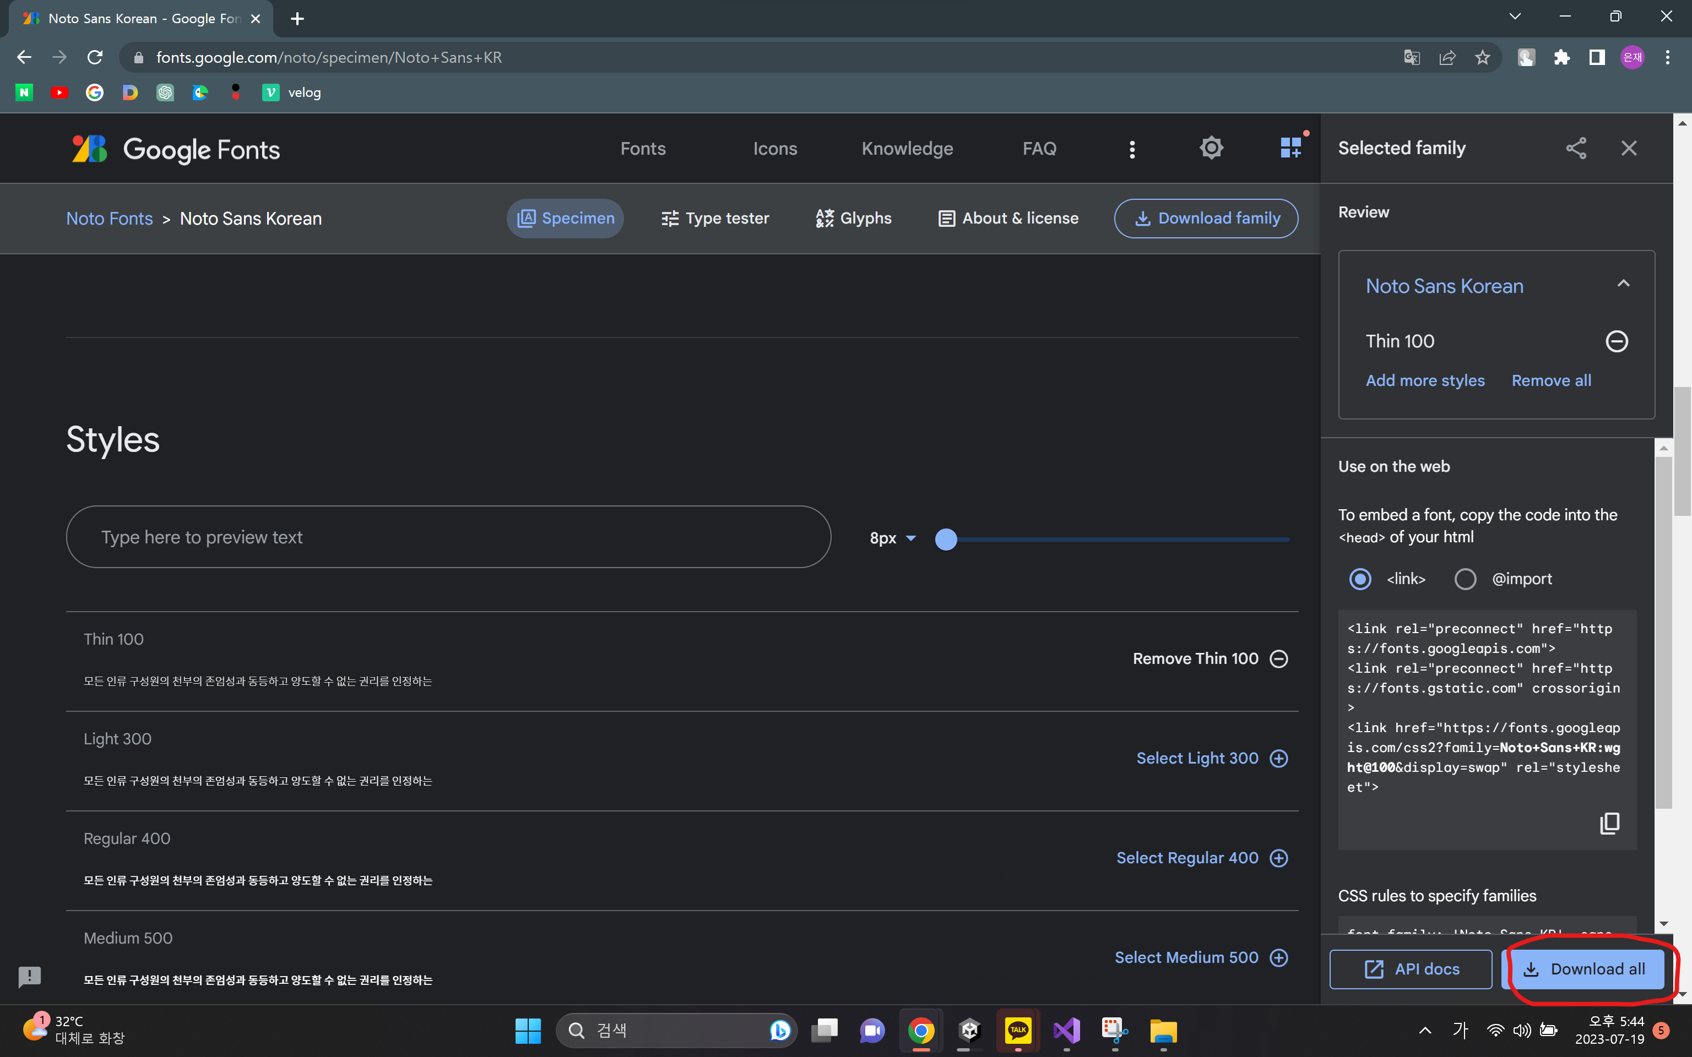Click Remove Thin 100 in styles list
The image size is (1692, 1057).
[x=1210, y=658]
